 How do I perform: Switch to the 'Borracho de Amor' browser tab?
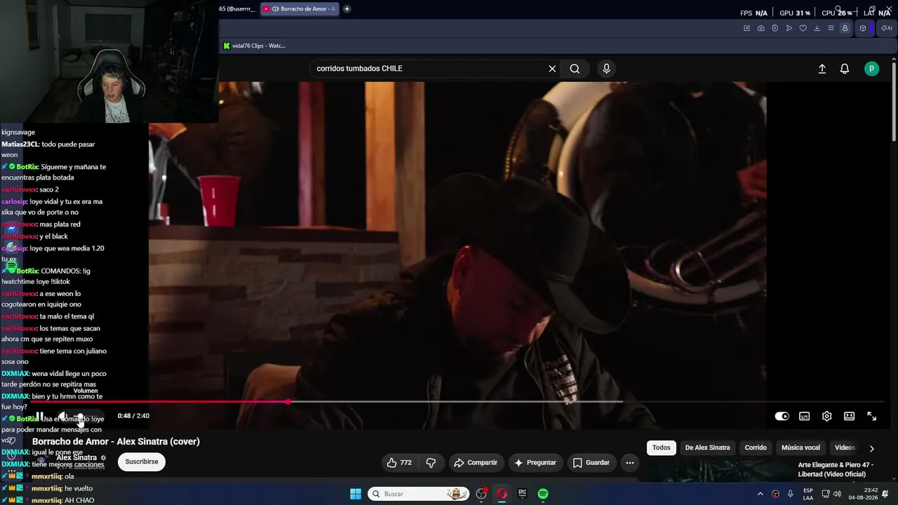click(x=300, y=9)
